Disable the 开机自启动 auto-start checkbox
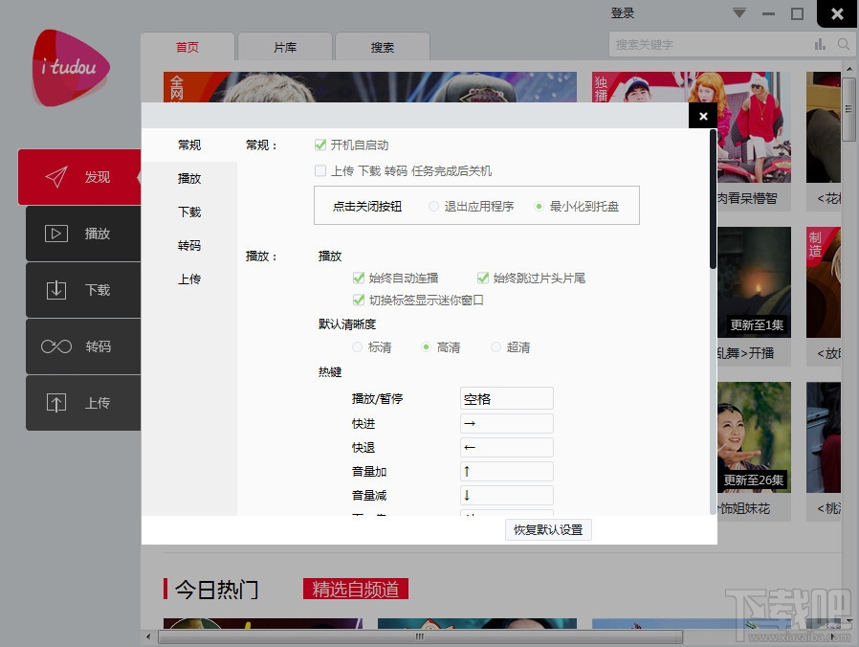This screenshot has height=647, width=859. pyautogui.click(x=321, y=144)
